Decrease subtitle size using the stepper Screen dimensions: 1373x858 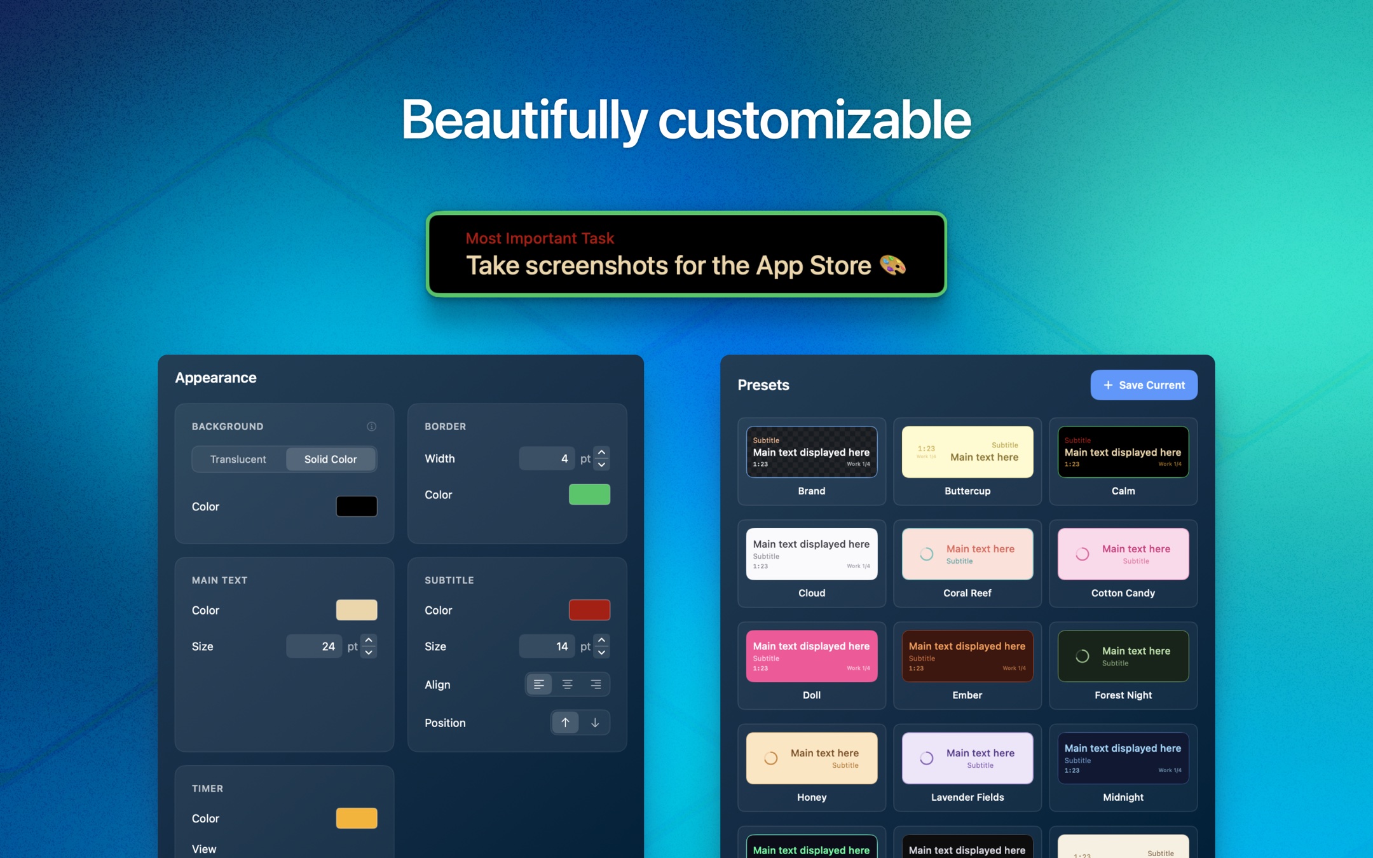(x=601, y=651)
